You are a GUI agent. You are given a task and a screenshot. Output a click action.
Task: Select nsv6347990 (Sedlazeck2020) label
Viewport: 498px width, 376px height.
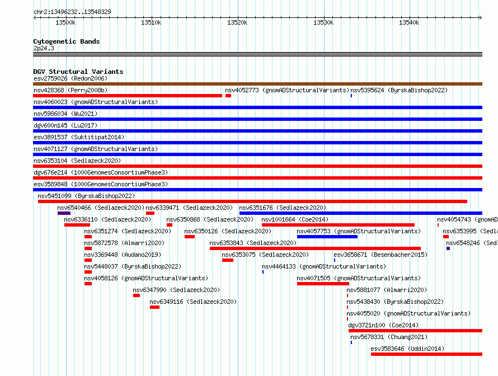(x=176, y=290)
